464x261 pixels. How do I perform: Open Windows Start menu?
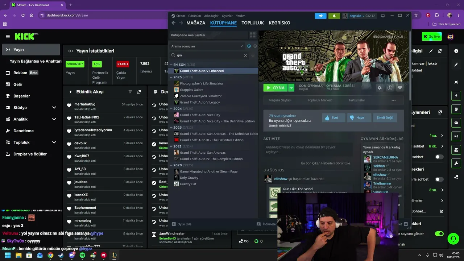point(8,255)
